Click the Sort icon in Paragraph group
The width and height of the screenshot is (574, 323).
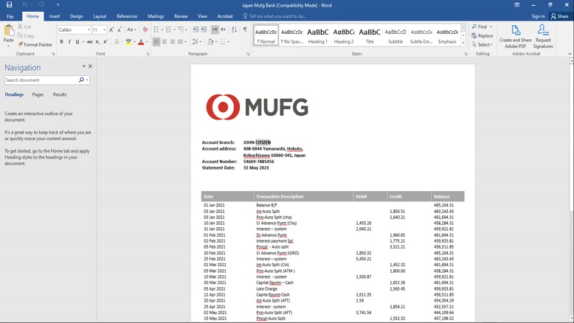coord(234,29)
